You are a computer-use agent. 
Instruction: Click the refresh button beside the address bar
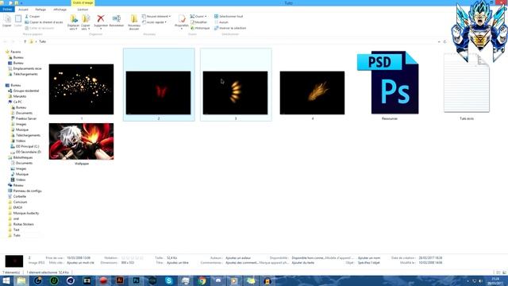pyautogui.click(x=444, y=41)
